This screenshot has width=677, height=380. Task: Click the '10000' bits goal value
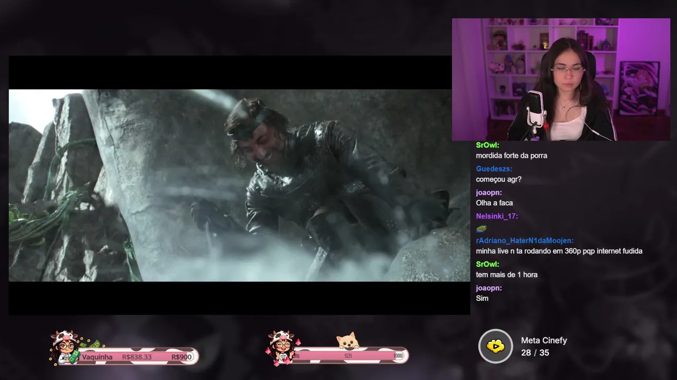(x=398, y=356)
